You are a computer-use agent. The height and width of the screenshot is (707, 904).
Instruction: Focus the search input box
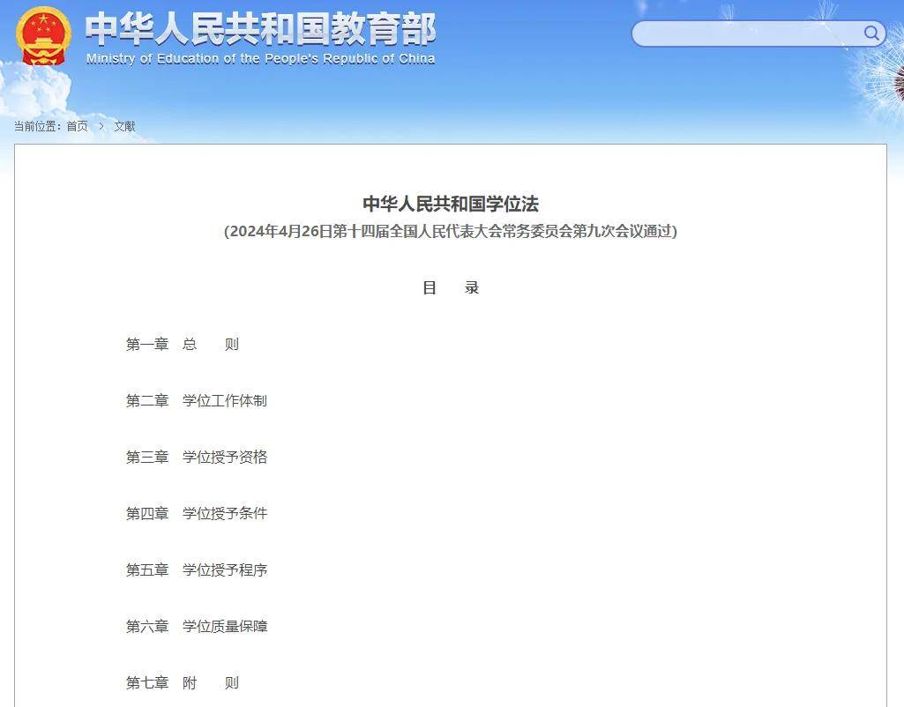[x=746, y=33]
